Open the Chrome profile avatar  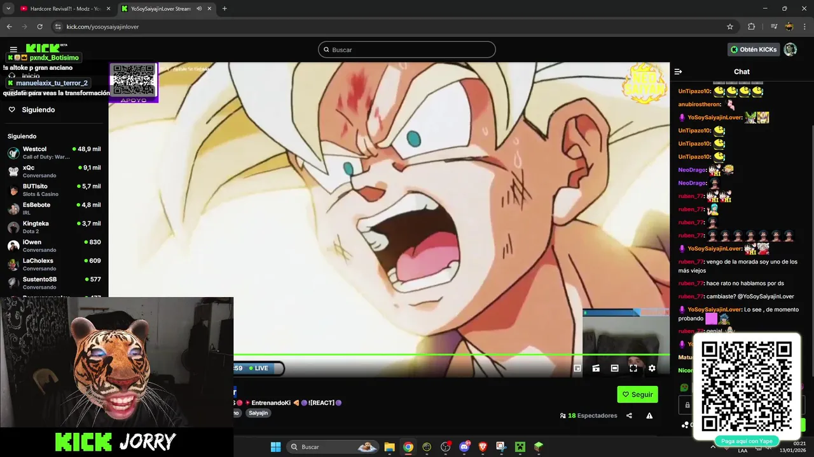[789, 27]
